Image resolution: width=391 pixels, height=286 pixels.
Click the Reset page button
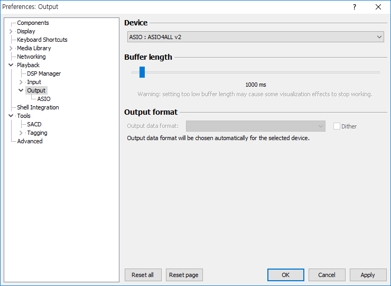coord(184,275)
